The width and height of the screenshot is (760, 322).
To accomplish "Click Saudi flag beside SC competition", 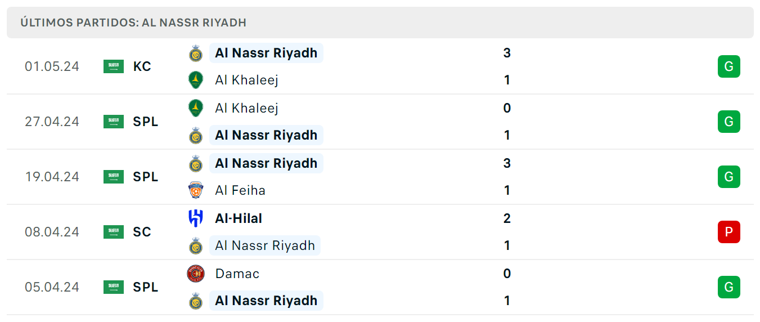I will tap(114, 232).
